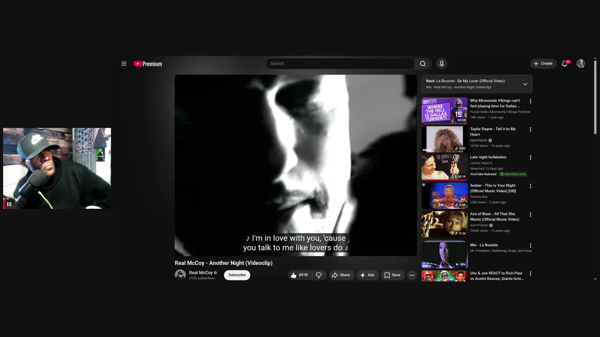Open options for Unc & Joe video

point(531,274)
